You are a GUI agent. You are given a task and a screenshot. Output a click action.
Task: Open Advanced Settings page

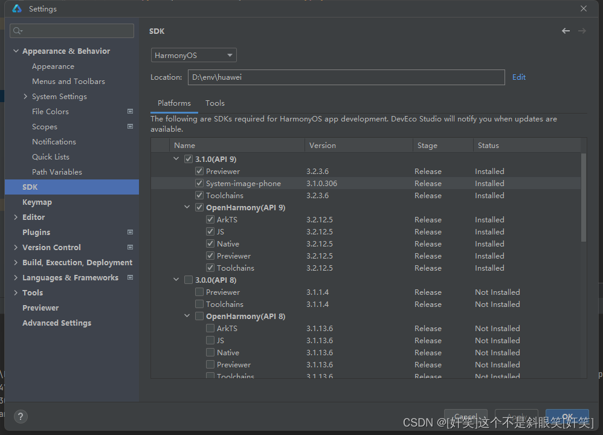57,323
